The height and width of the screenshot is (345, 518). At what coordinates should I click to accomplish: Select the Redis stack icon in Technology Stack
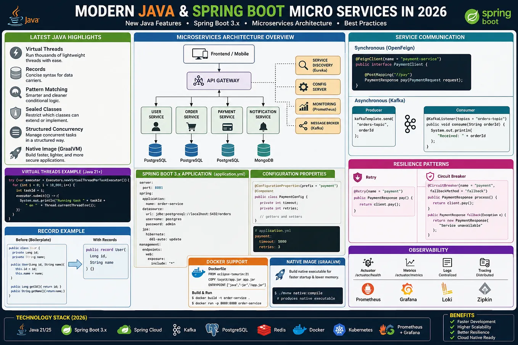(264, 330)
